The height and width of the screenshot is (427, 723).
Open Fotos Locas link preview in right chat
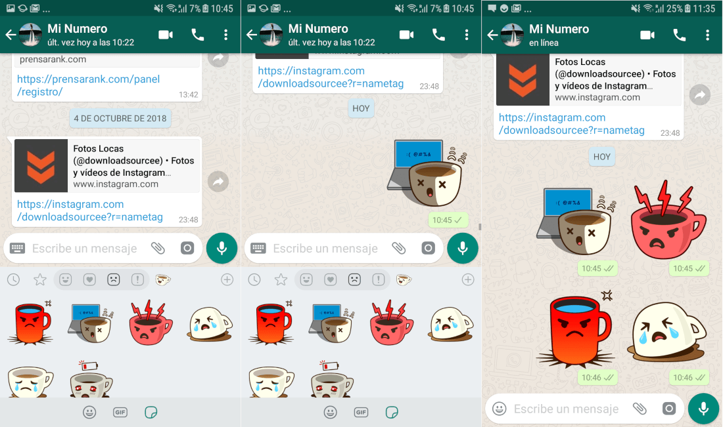[589, 79]
